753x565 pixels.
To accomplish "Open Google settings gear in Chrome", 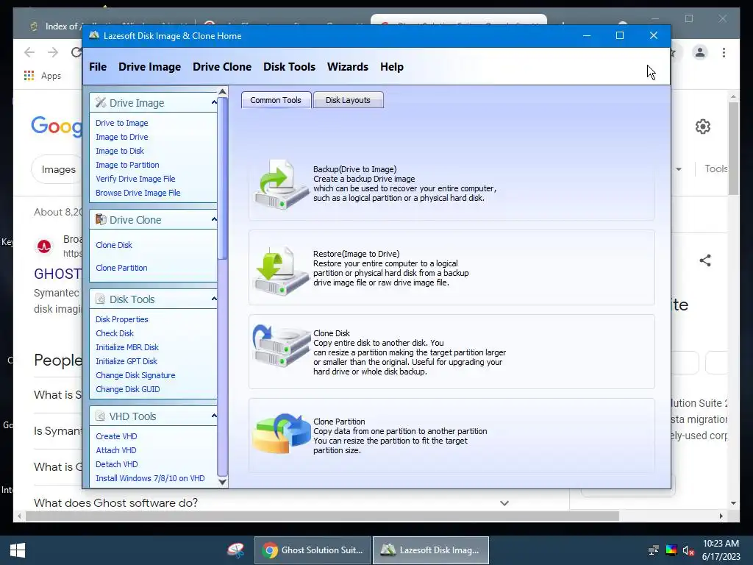I will pos(702,127).
